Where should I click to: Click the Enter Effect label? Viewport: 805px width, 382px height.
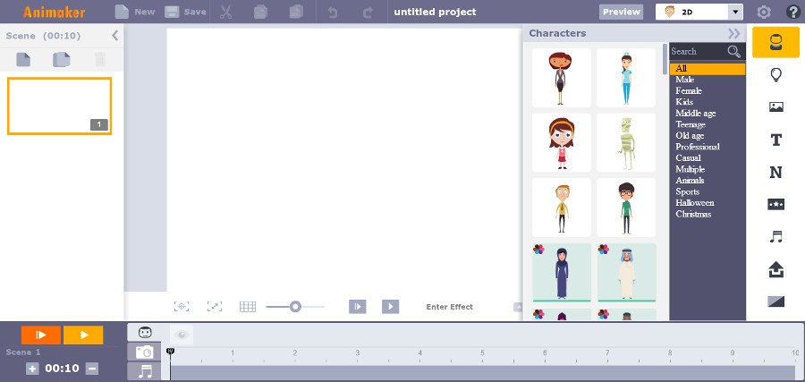click(x=449, y=307)
